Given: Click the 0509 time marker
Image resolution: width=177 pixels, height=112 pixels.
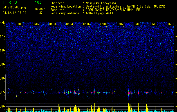Looking at the screenshot, I should pos(154,24).
